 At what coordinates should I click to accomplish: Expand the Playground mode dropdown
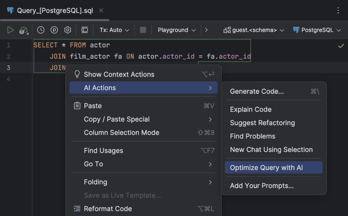177,30
